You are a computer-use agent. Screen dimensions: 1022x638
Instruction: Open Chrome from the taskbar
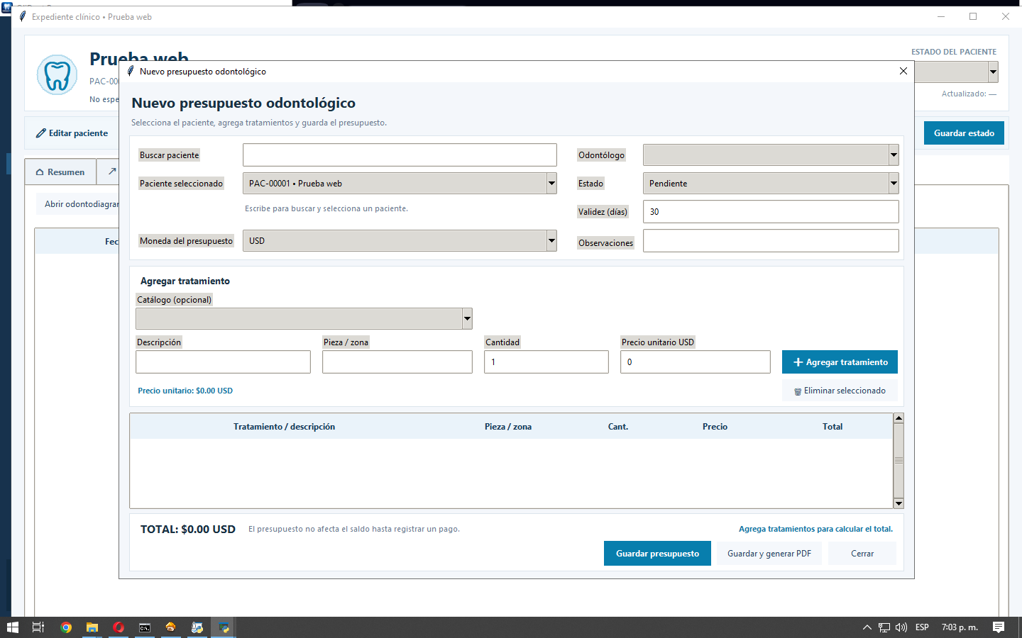point(66,627)
